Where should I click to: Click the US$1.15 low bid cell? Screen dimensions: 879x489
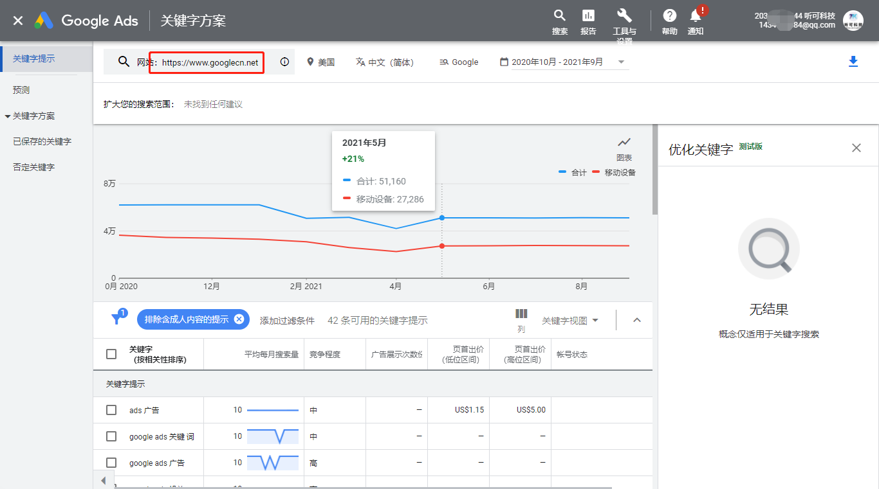click(x=469, y=410)
